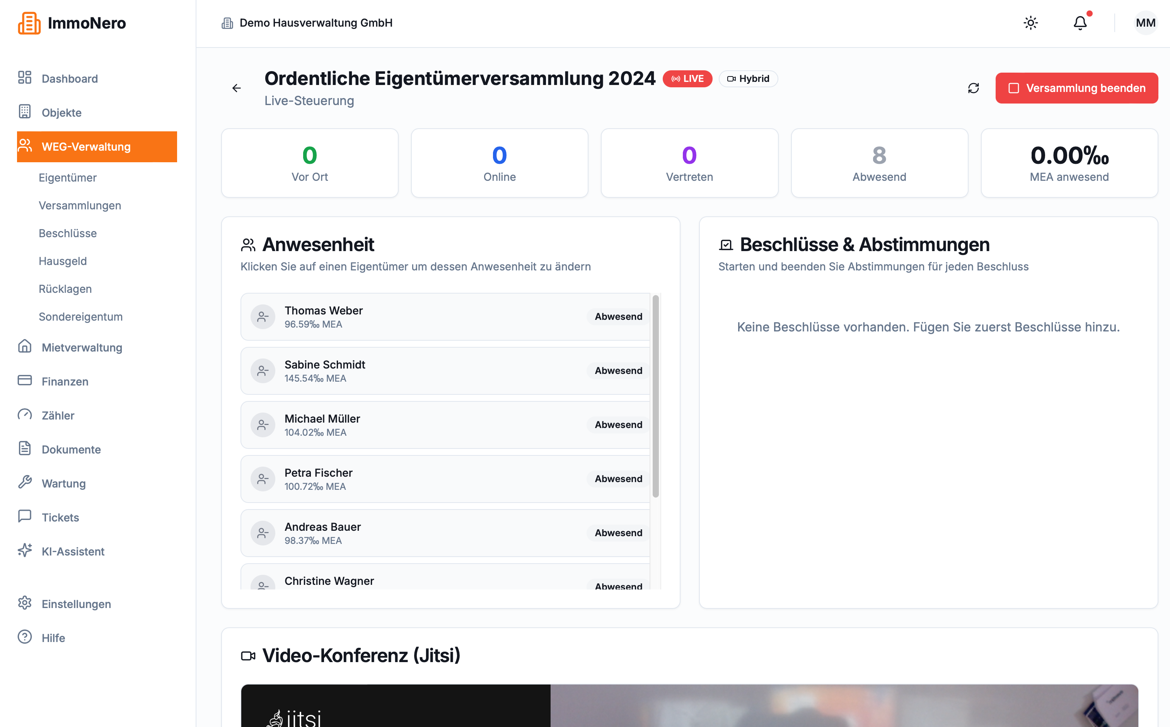
Task: Toggle Andreas Bauer's Abwesend status
Action: [x=619, y=533]
